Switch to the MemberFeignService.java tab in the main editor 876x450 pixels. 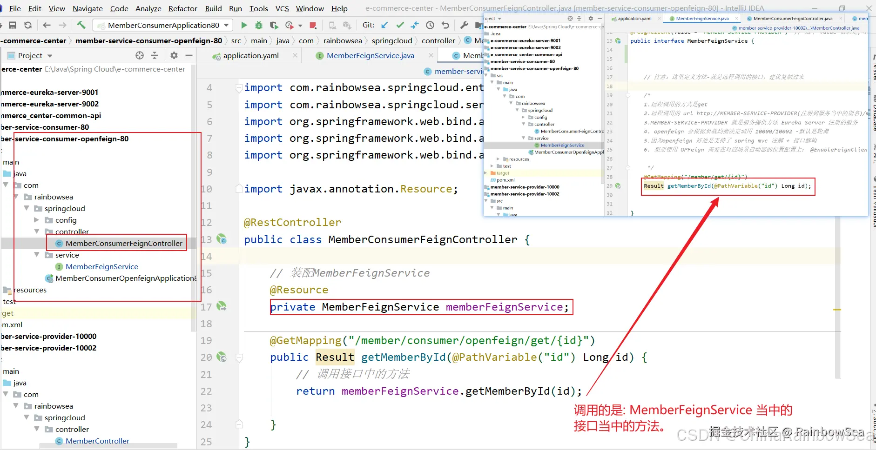tap(371, 56)
